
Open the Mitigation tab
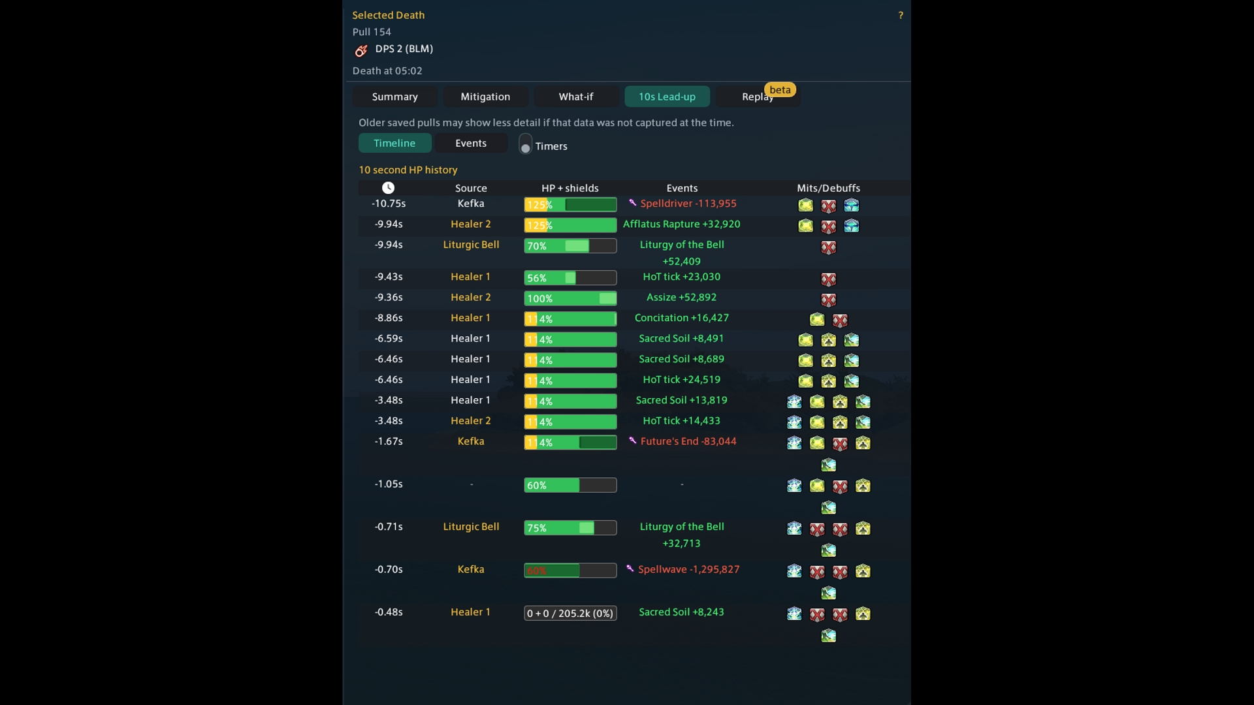(x=485, y=97)
